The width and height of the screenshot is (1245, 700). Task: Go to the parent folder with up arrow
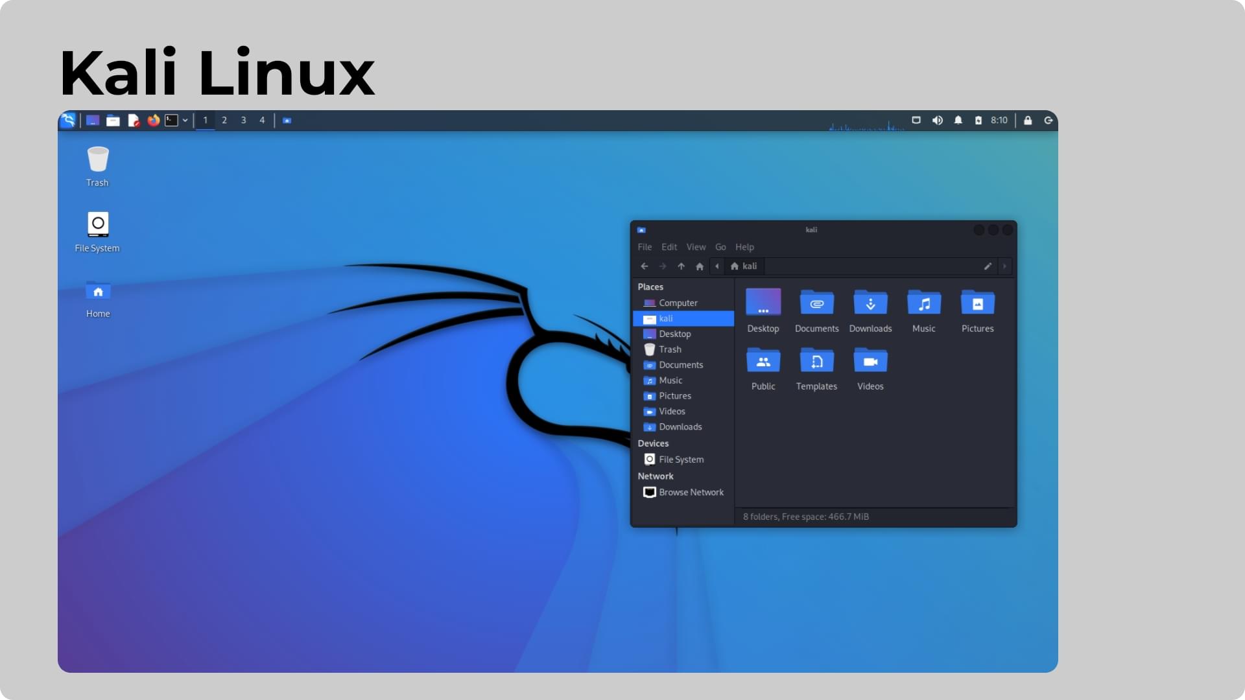click(682, 266)
